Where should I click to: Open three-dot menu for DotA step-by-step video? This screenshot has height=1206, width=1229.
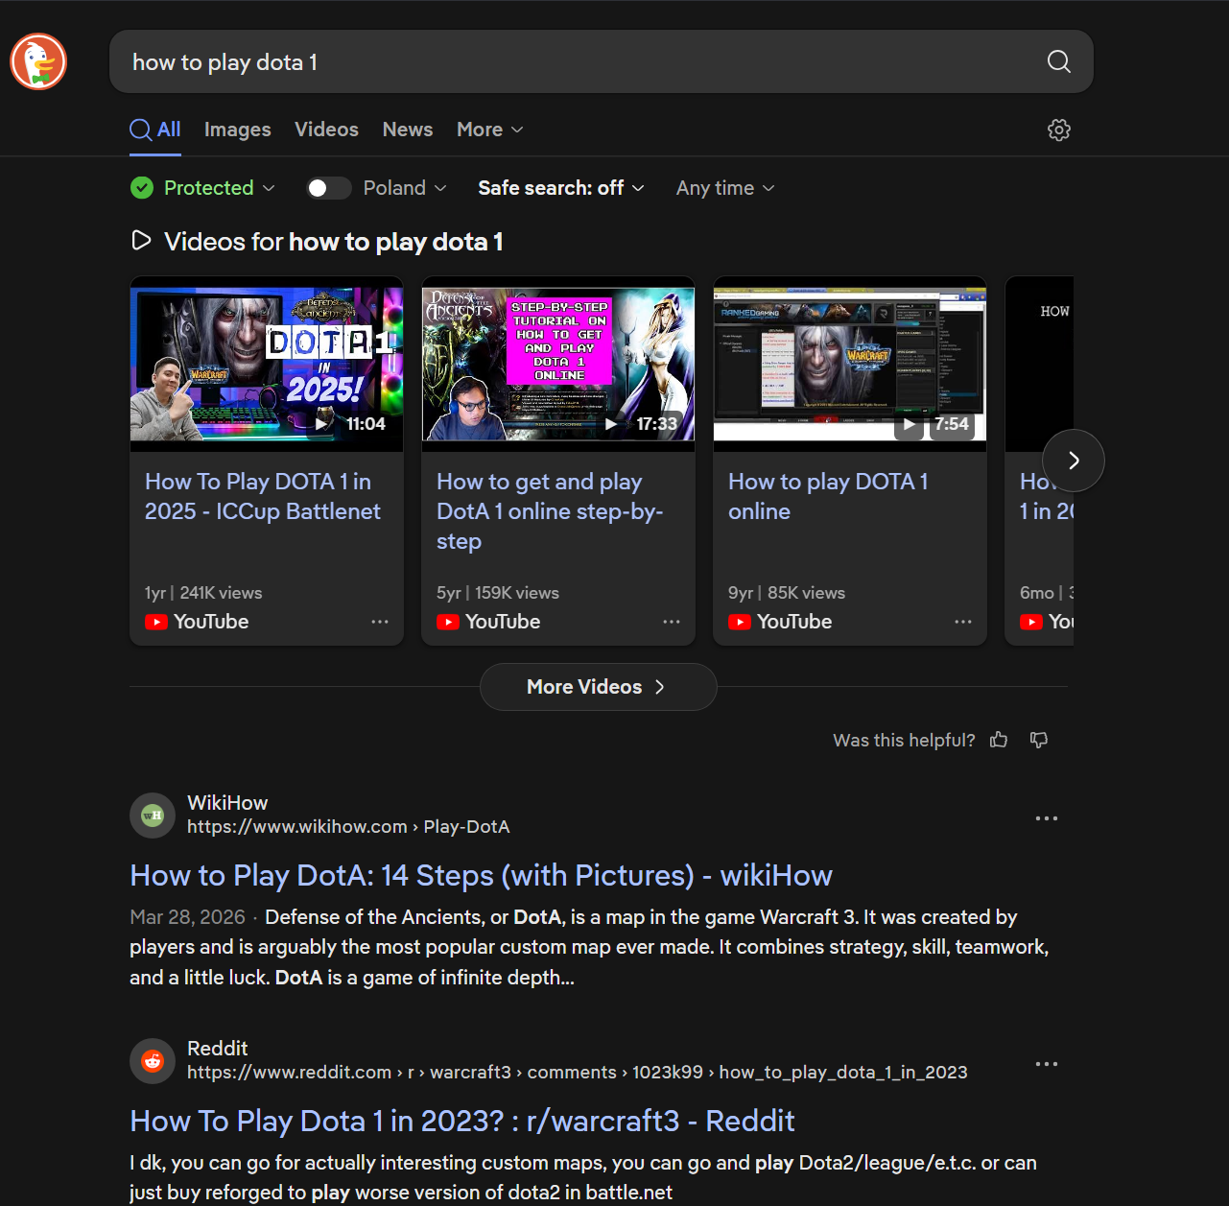(672, 622)
